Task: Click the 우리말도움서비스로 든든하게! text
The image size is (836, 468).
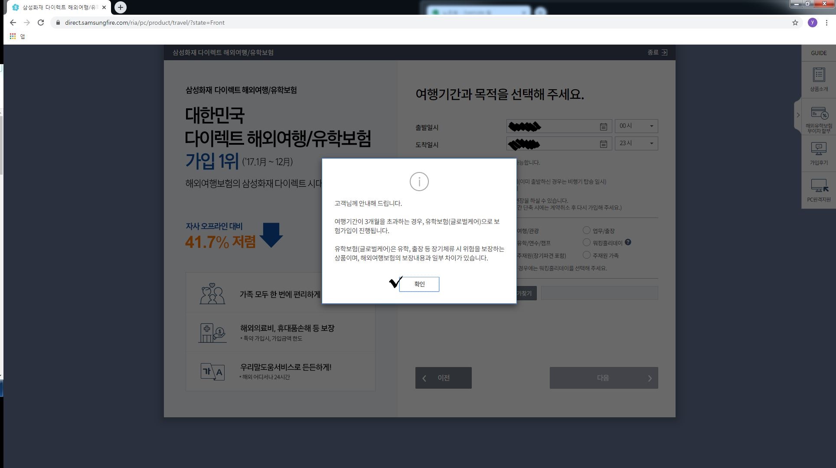Action: coord(285,367)
